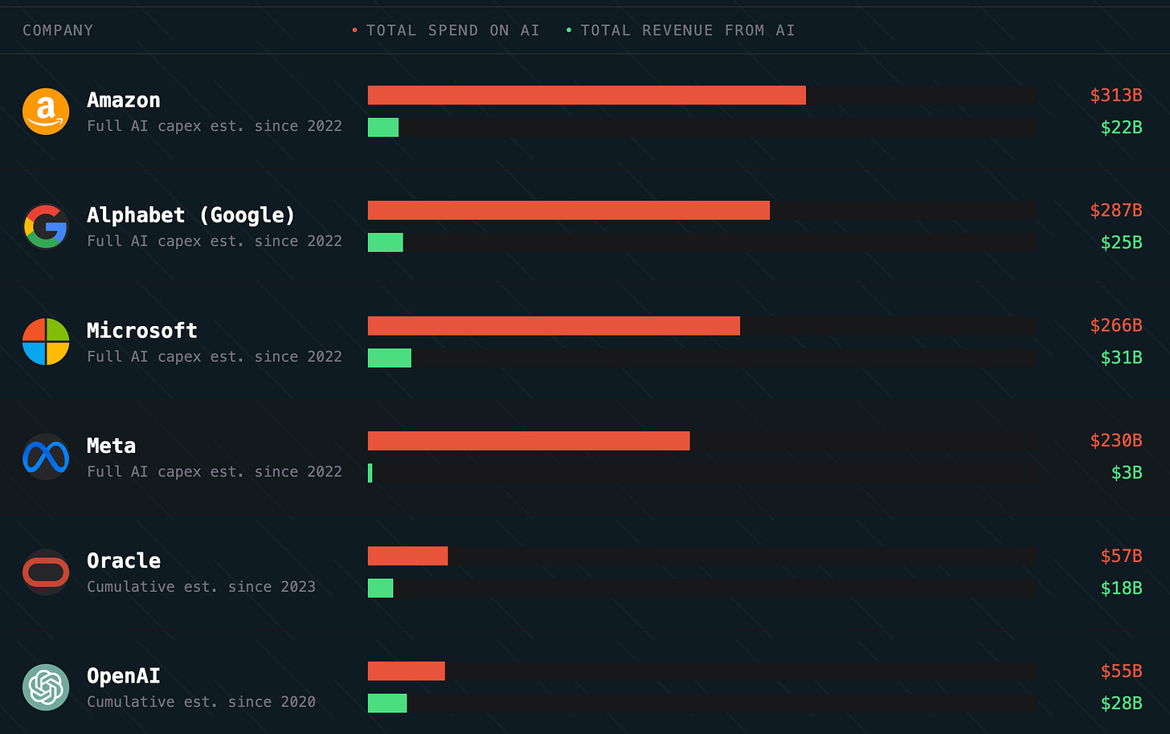Select the COMPANY column header
The height and width of the screenshot is (734, 1170).
[58, 31]
